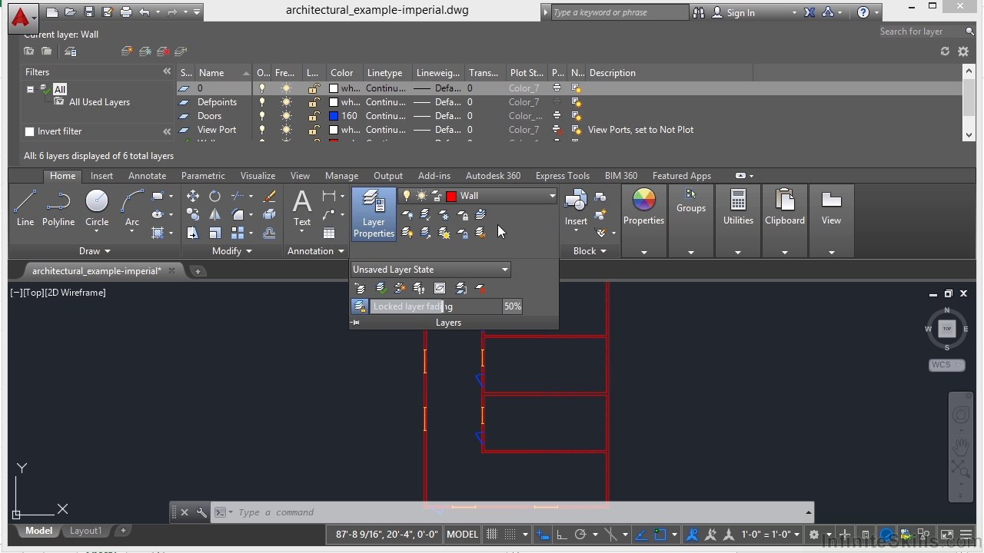Click the Settings gear in layer manager

[x=963, y=51]
